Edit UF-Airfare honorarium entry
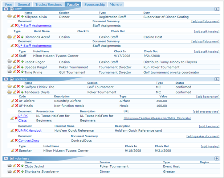Image resolution: width=224 pixels, height=178 pixels. coord(13,101)
